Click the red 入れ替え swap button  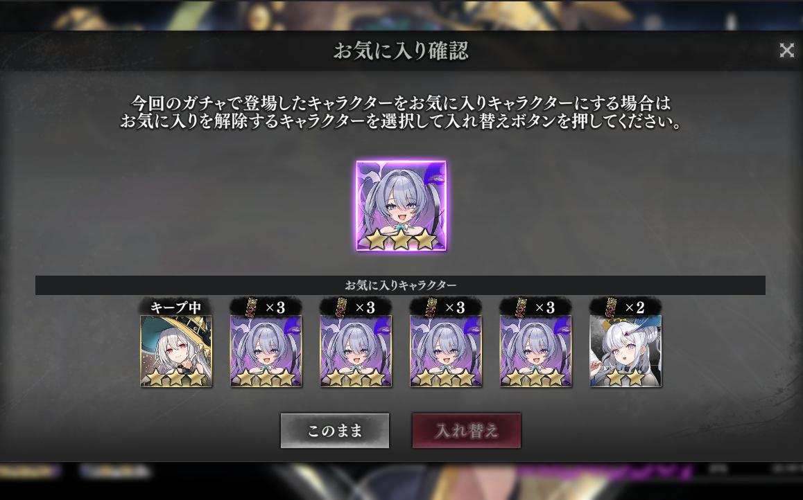(x=467, y=431)
